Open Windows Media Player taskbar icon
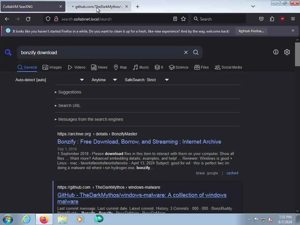Viewport: 300px width, 225px height. pos(80,219)
